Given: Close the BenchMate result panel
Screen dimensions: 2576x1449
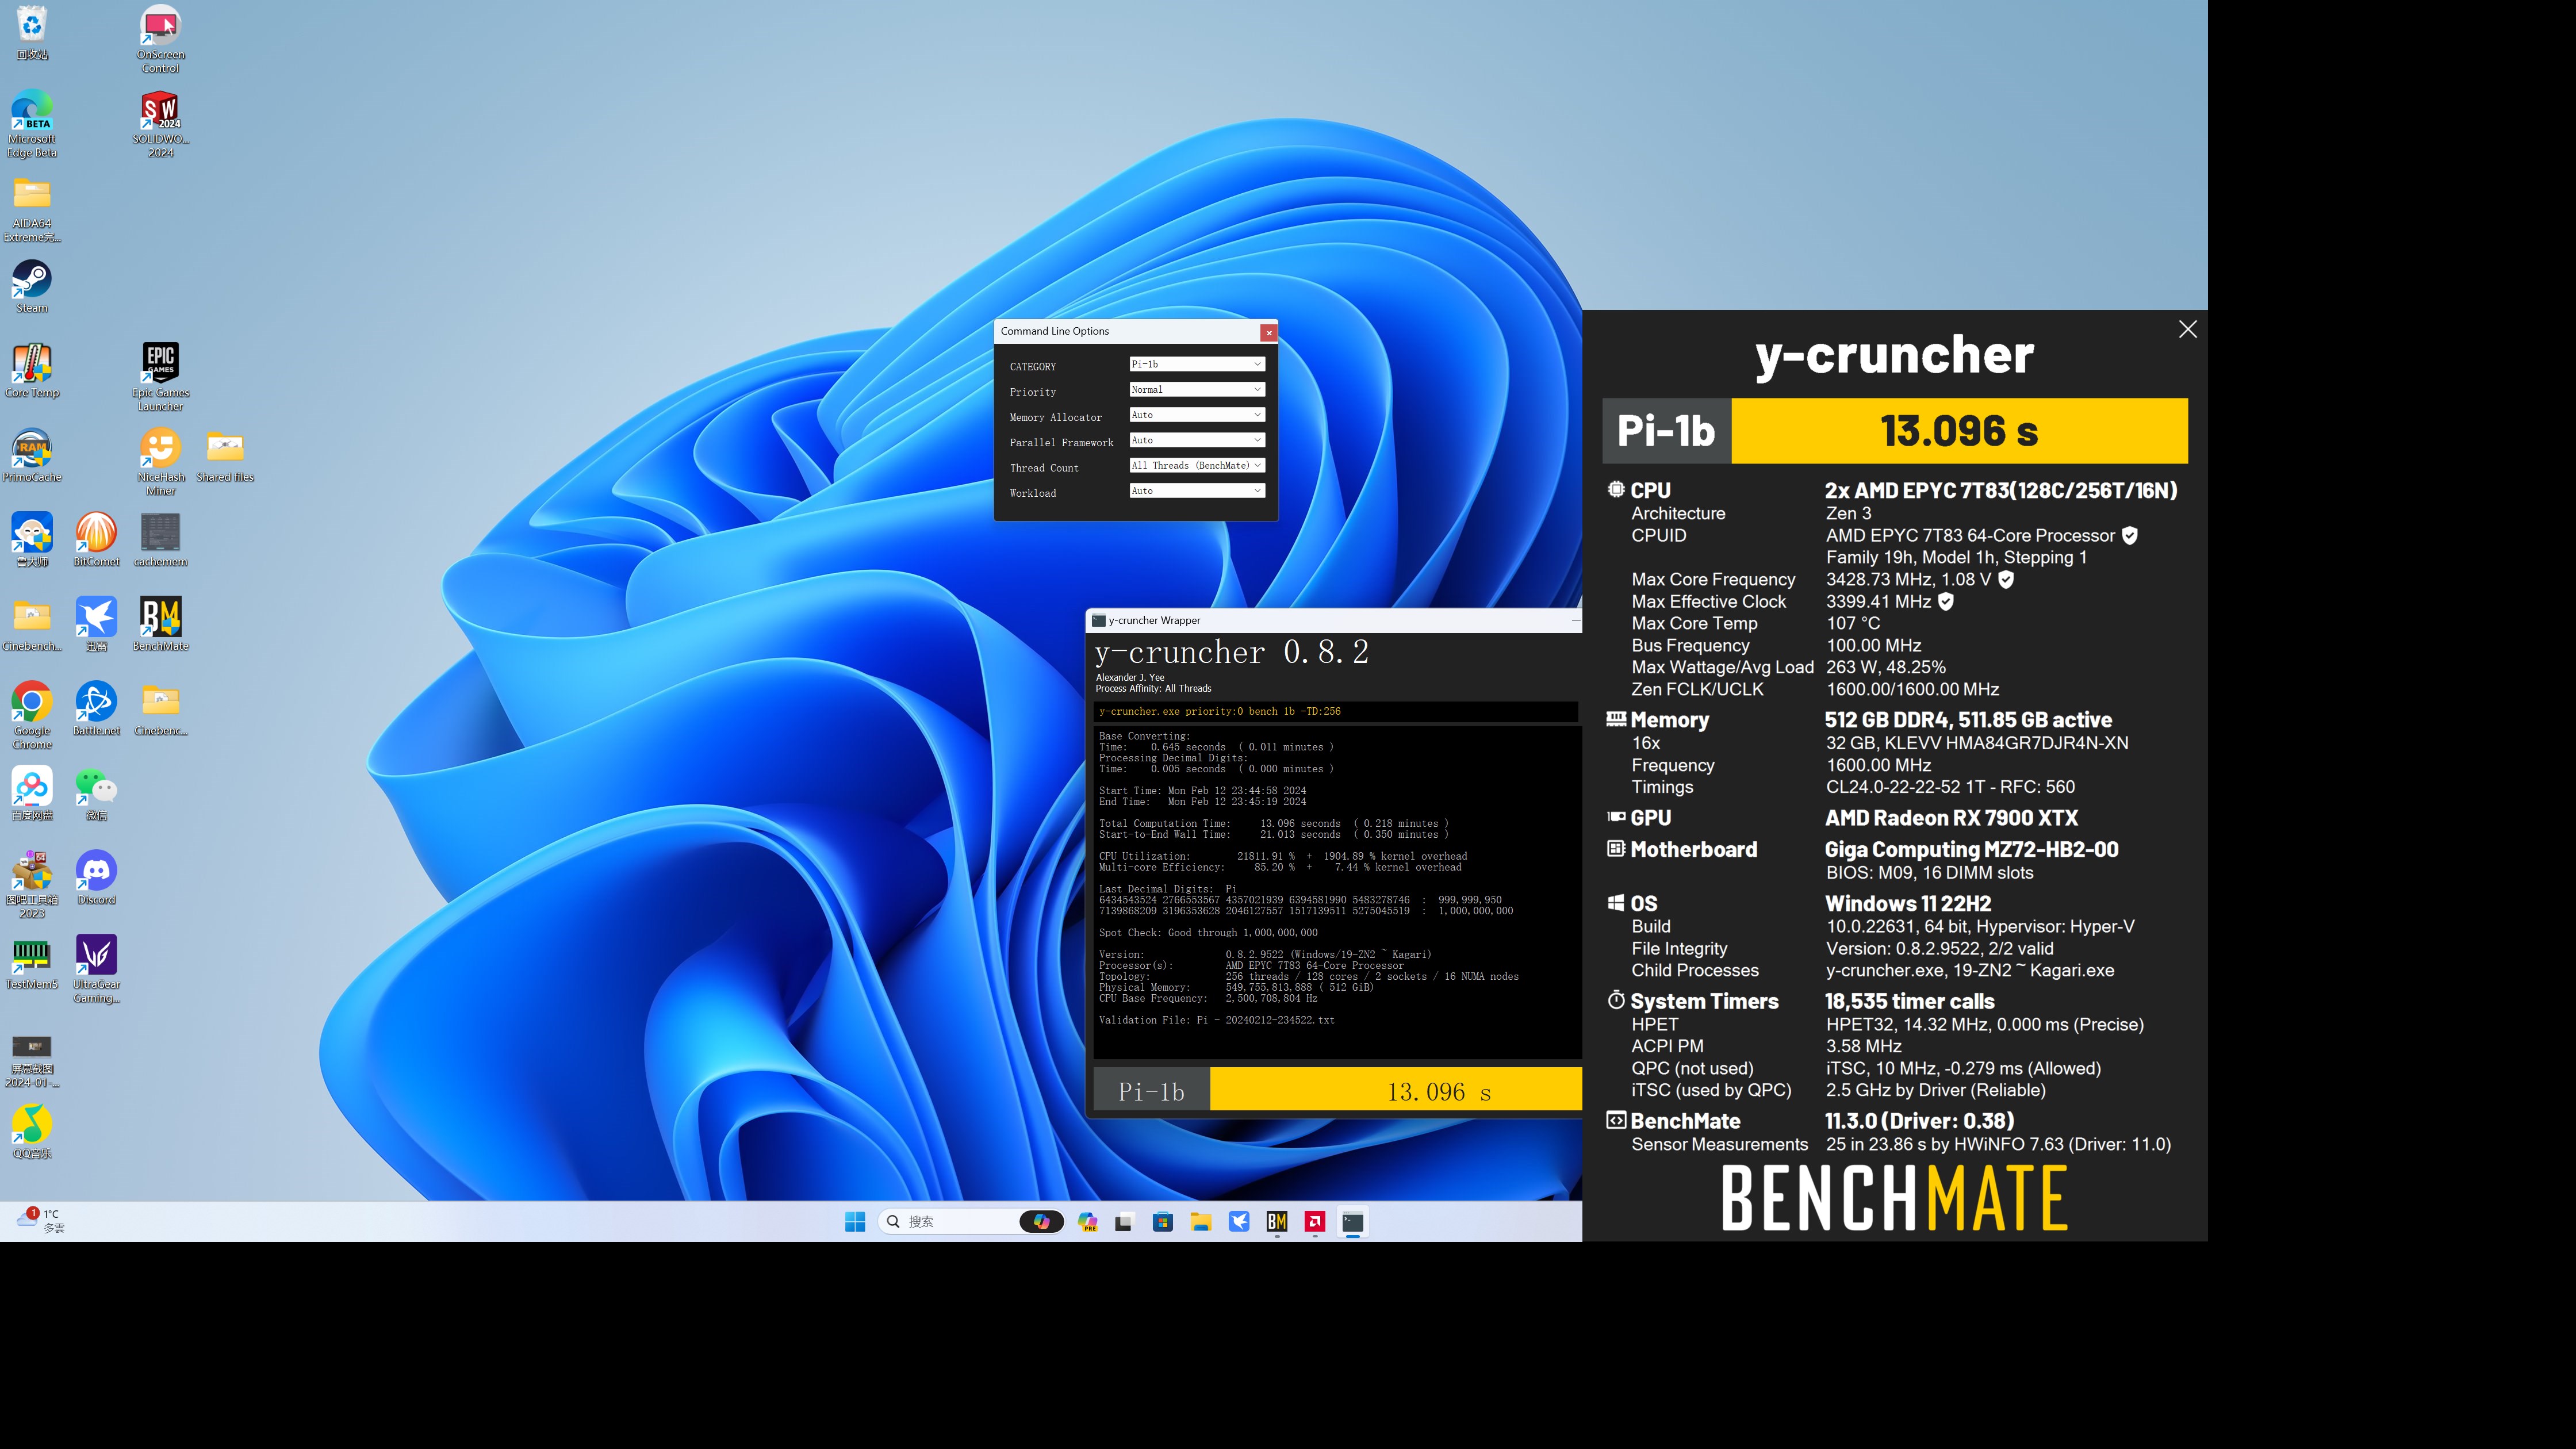Looking at the screenshot, I should 2187,329.
